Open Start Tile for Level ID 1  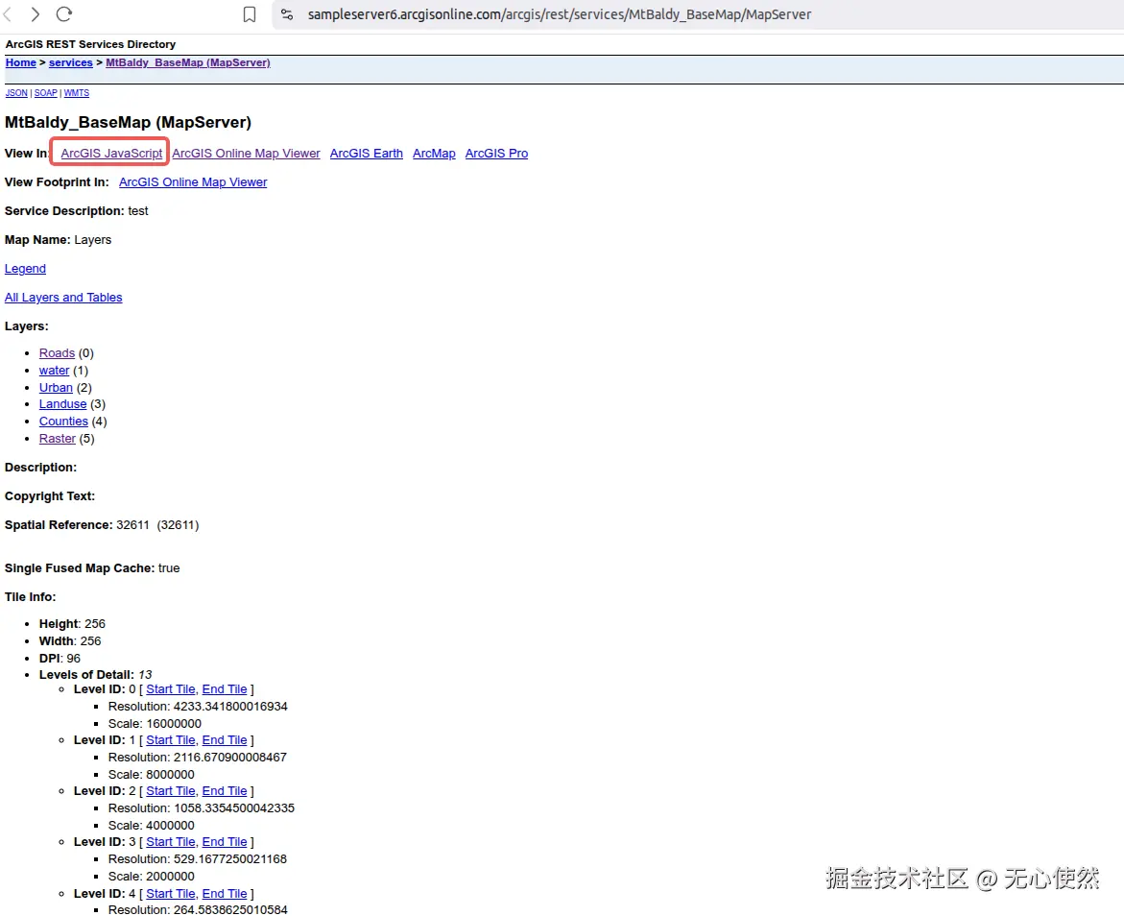(x=171, y=739)
